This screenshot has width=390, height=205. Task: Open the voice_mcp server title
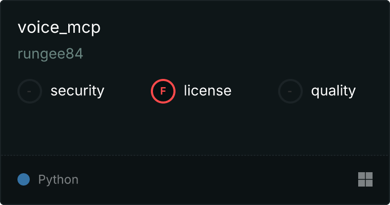[x=59, y=27]
